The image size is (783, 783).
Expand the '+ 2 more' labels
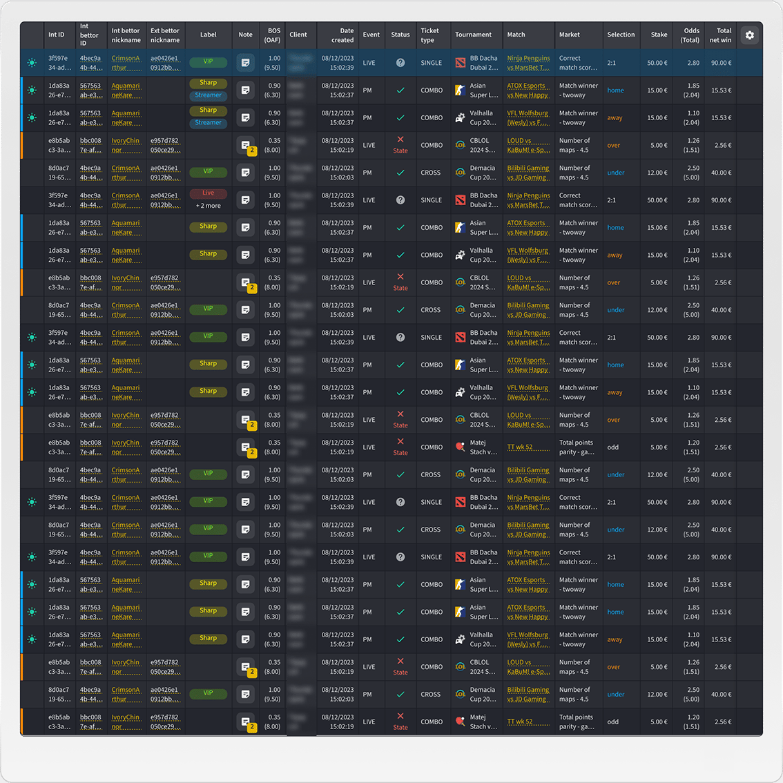(209, 206)
